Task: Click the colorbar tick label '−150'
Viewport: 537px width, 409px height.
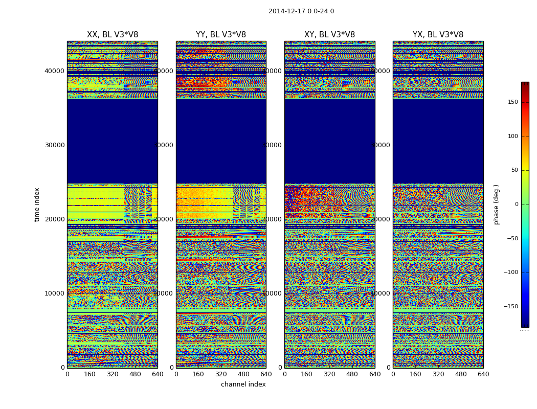Action: point(511,307)
